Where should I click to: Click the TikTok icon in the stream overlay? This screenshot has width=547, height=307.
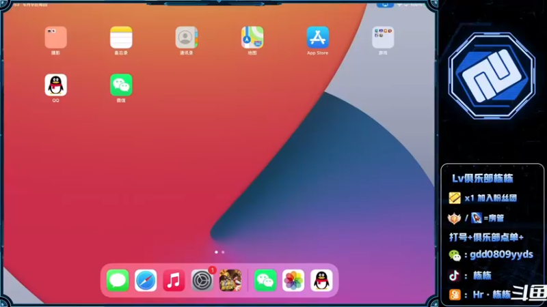tap(454, 276)
